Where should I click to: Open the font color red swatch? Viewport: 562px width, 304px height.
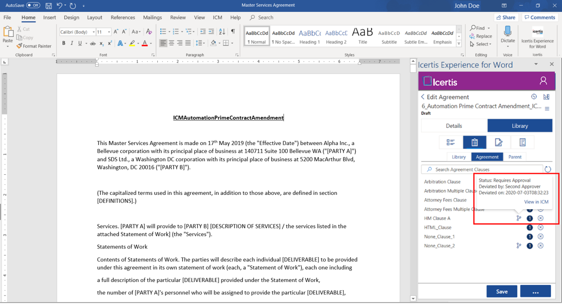pyautogui.click(x=145, y=44)
